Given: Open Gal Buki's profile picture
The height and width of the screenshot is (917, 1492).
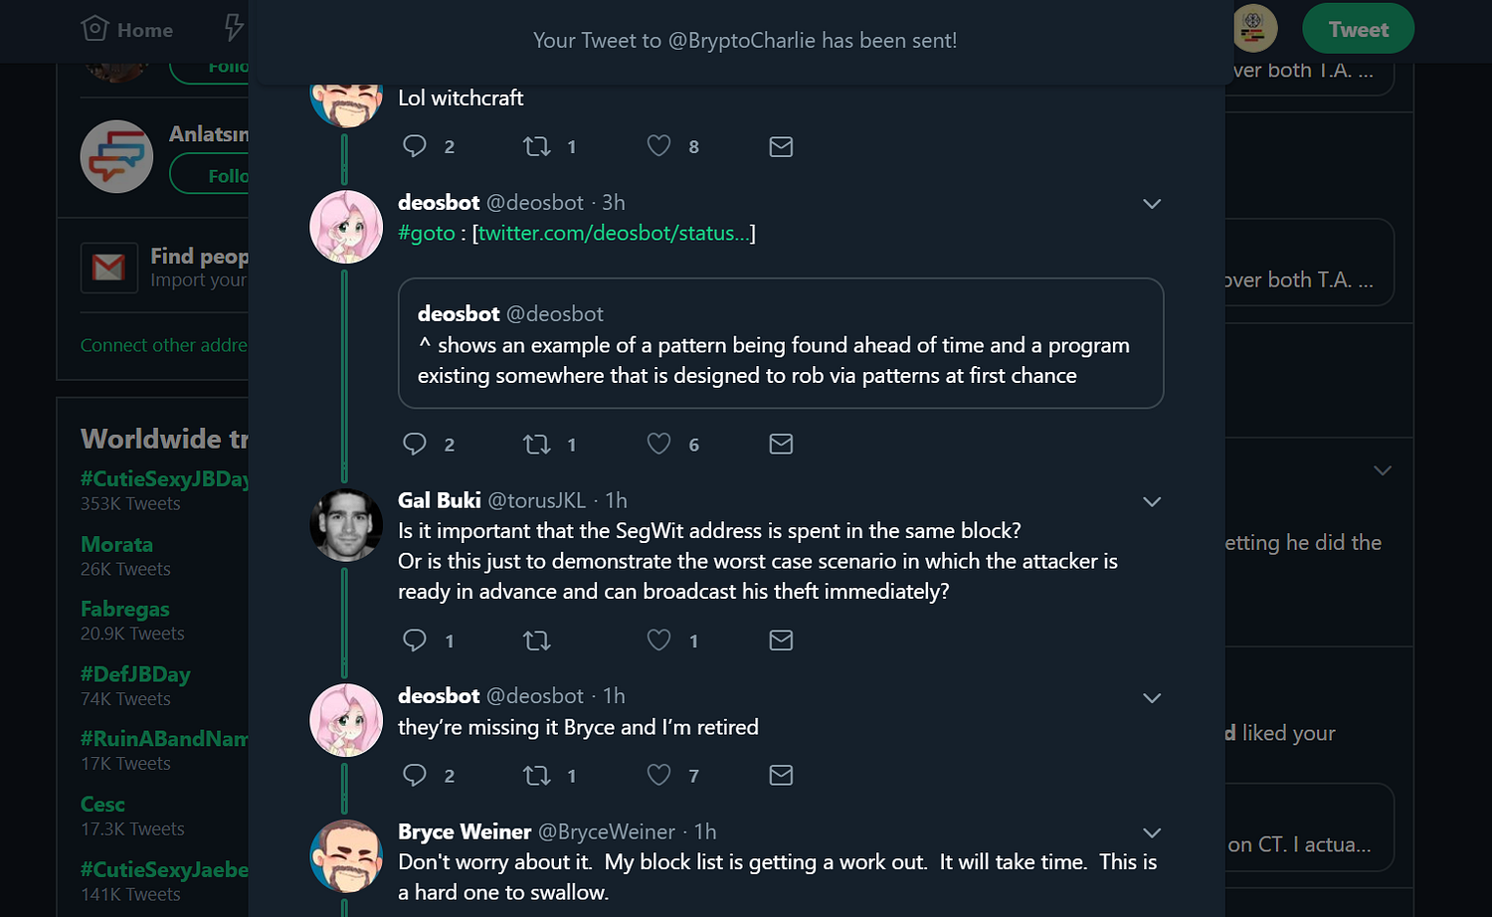Looking at the screenshot, I should click(346, 524).
